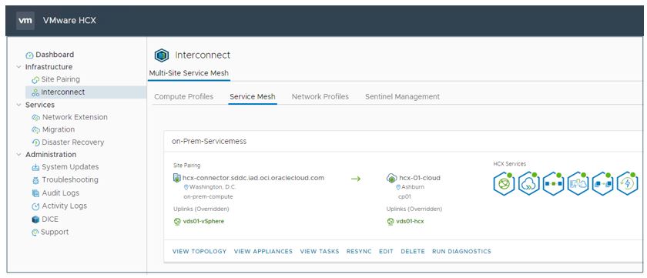
Task: Open Disaster Recovery page
Action: 73,142
